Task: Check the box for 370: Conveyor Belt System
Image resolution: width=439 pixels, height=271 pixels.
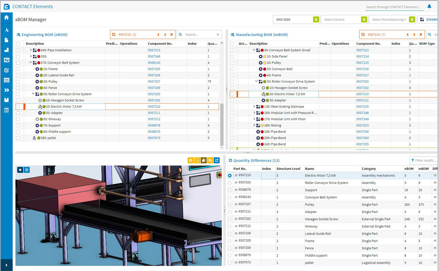Action: point(18,63)
